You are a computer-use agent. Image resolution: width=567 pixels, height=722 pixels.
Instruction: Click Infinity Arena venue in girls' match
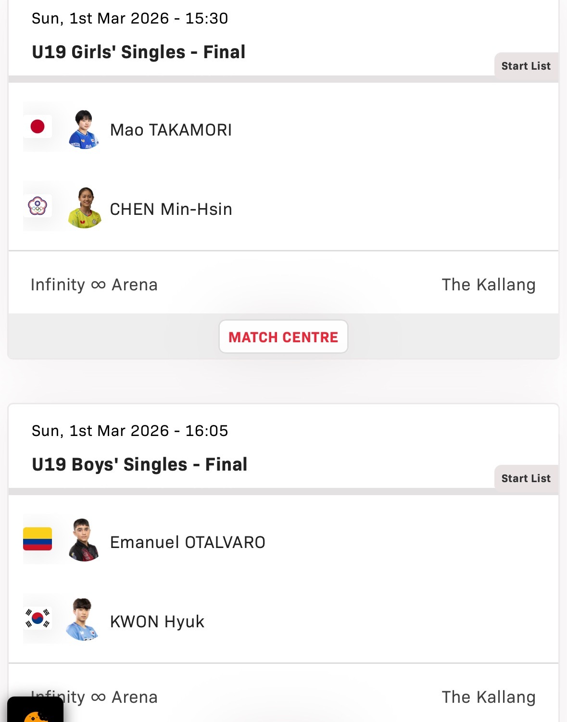click(x=94, y=285)
